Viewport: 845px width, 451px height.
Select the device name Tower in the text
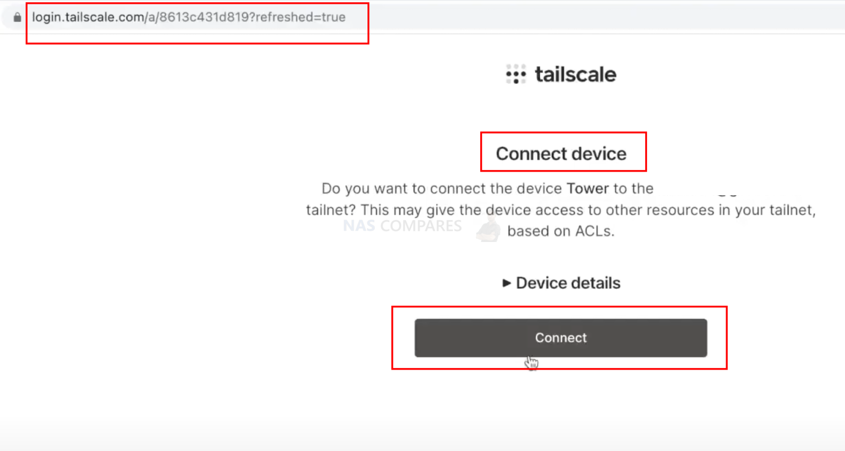tap(586, 188)
